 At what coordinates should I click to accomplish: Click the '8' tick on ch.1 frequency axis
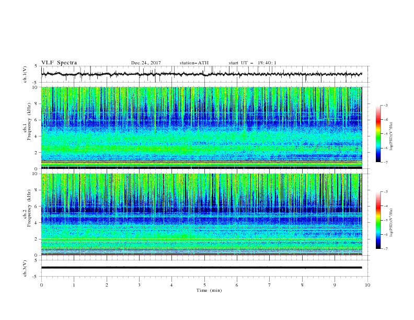tap(37, 104)
